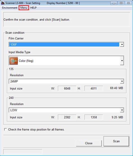This screenshot has width=133, height=156.
Task: Click the Scan button
Action: (x=116, y=141)
